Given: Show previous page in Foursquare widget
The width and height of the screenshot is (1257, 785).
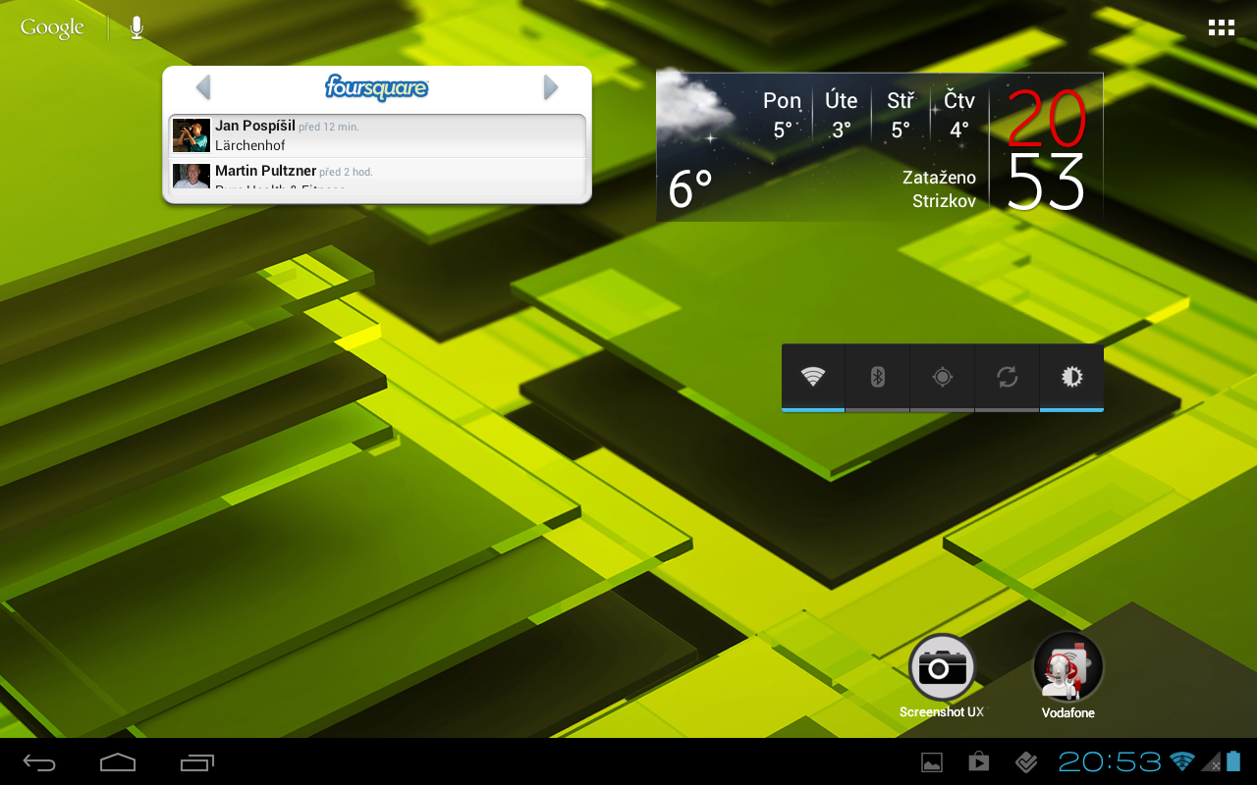Looking at the screenshot, I should click(203, 88).
